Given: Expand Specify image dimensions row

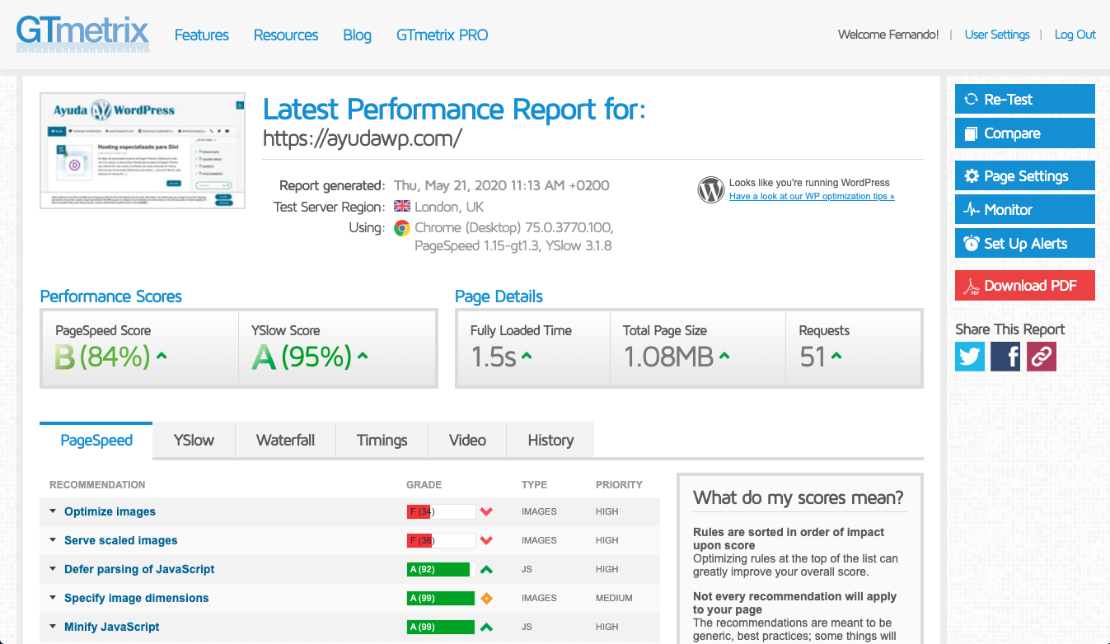Looking at the screenshot, I should click(x=54, y=598).
